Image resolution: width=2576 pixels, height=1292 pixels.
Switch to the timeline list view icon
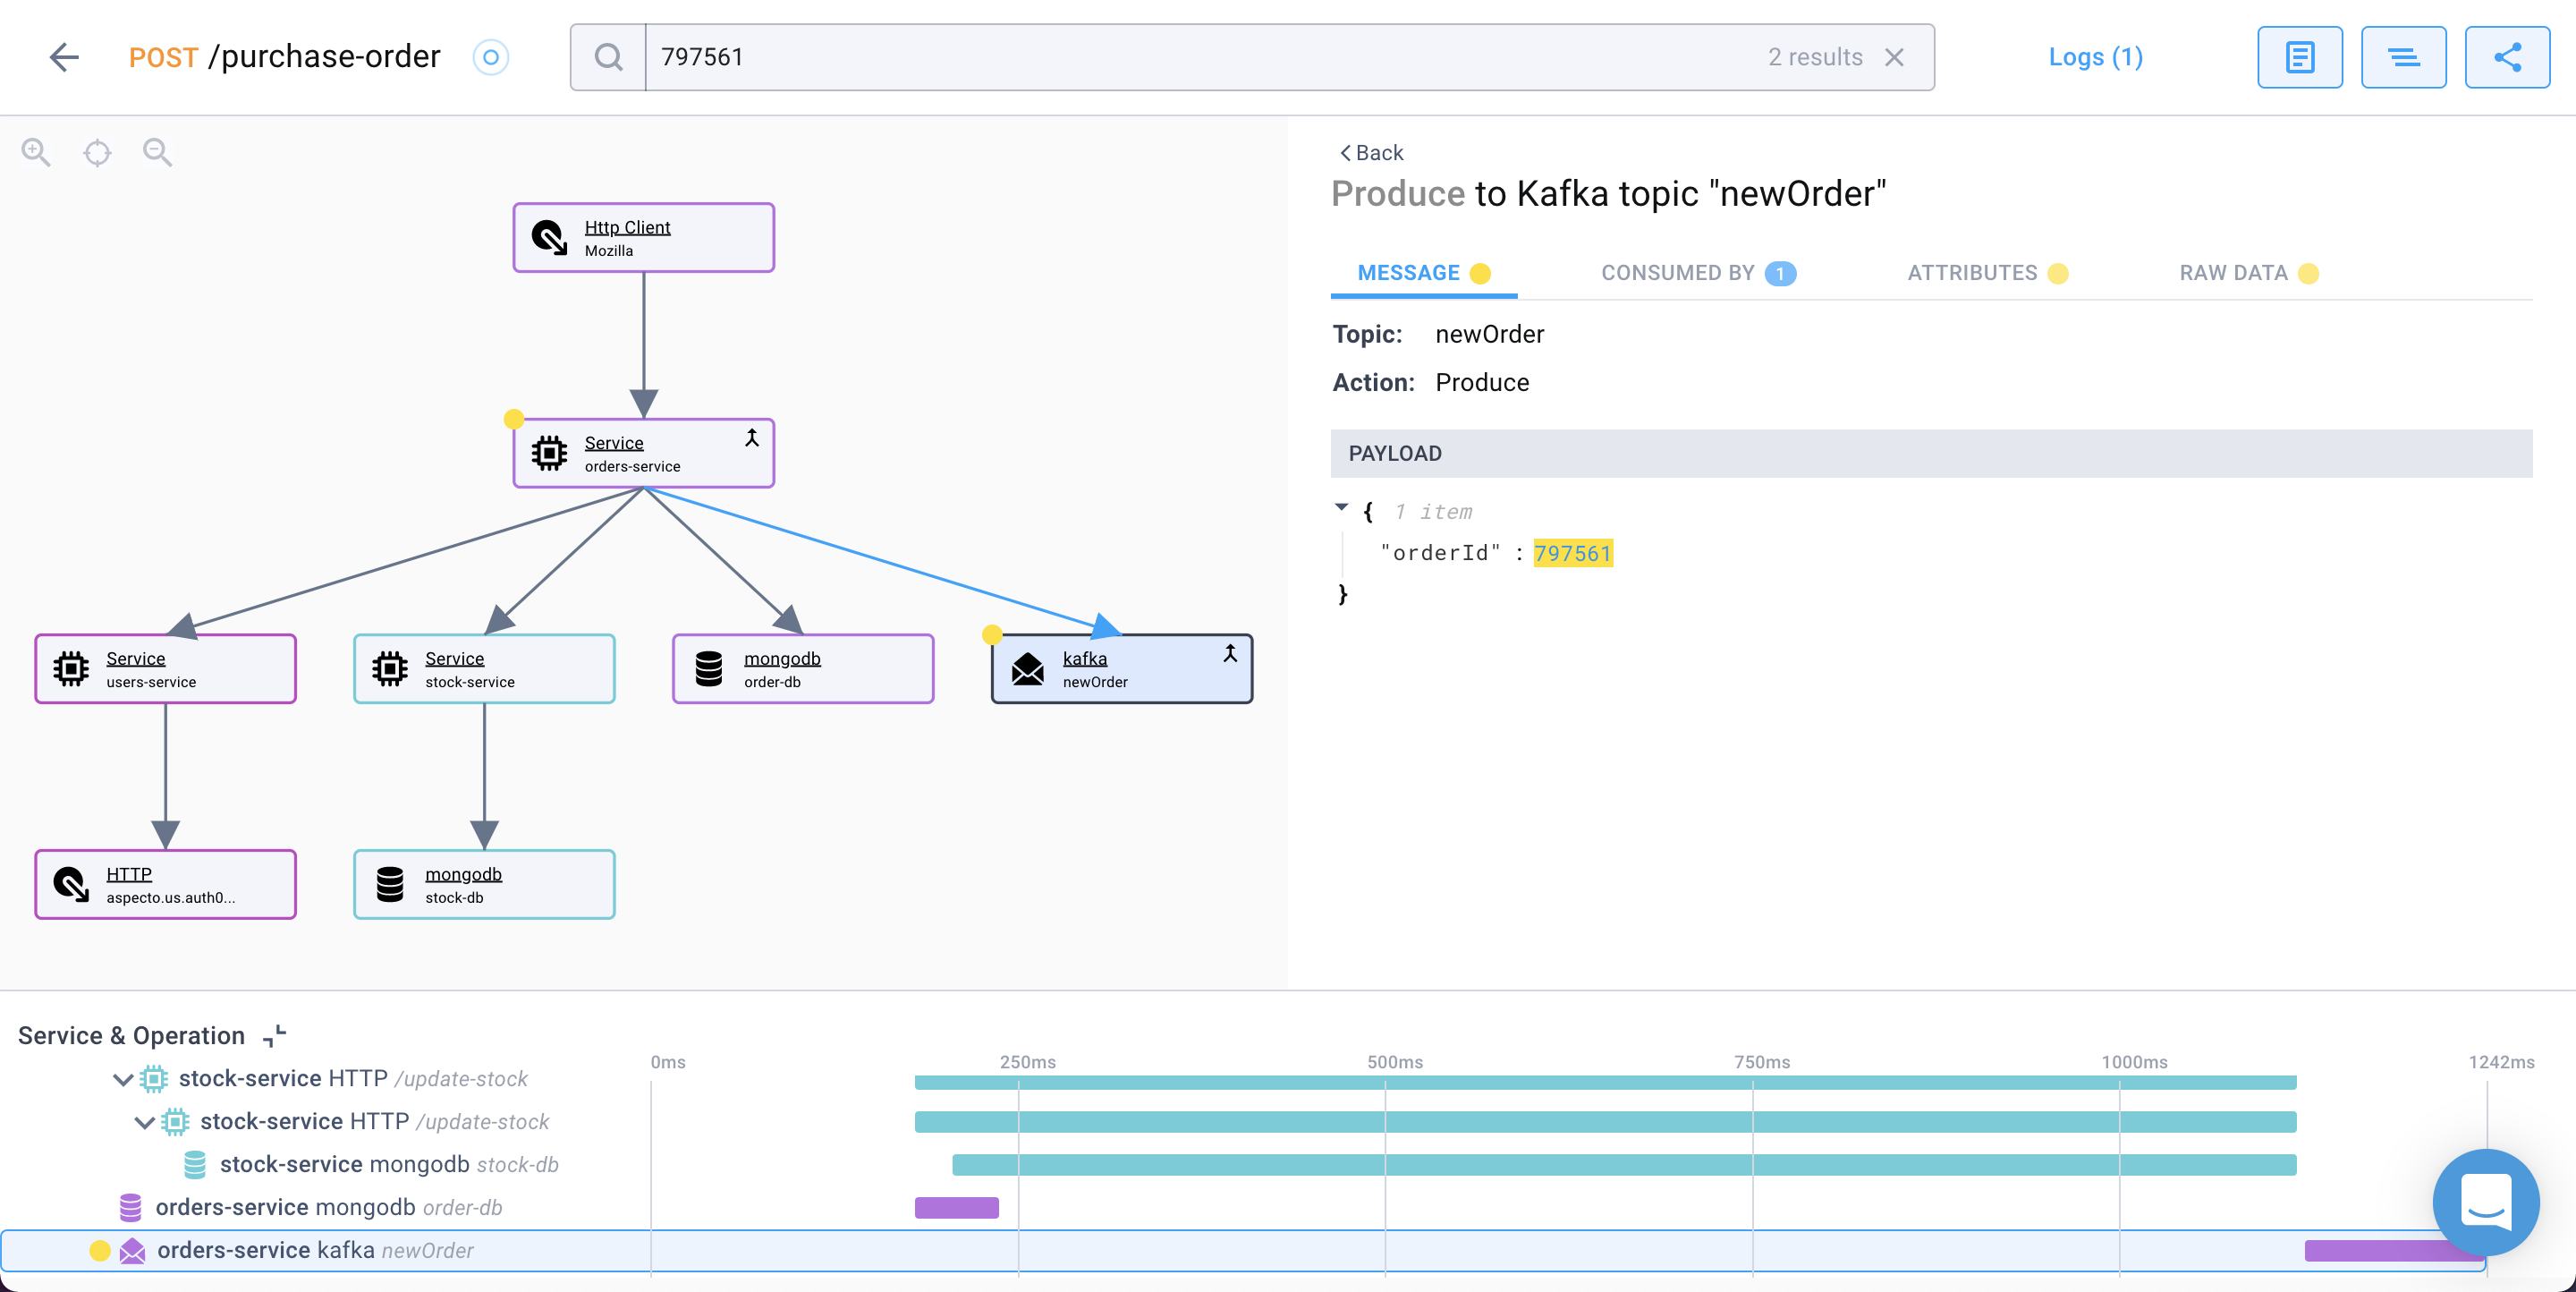click(x=2403, y=57)
